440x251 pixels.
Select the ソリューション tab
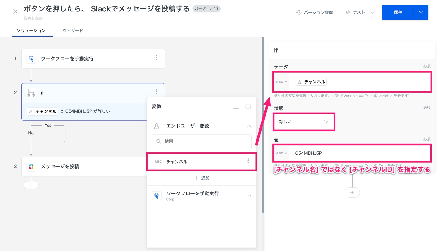(x=31, y=30)
